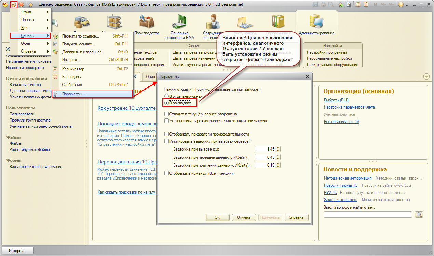434x256 pixels.
Task: Click the calendar icon in the title bar
Action: (366, 4)
